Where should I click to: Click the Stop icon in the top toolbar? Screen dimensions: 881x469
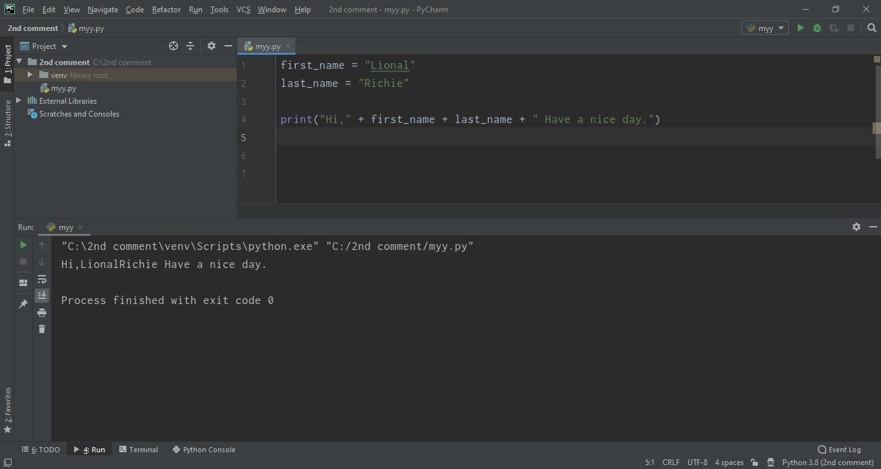click(x=851, y=28)
